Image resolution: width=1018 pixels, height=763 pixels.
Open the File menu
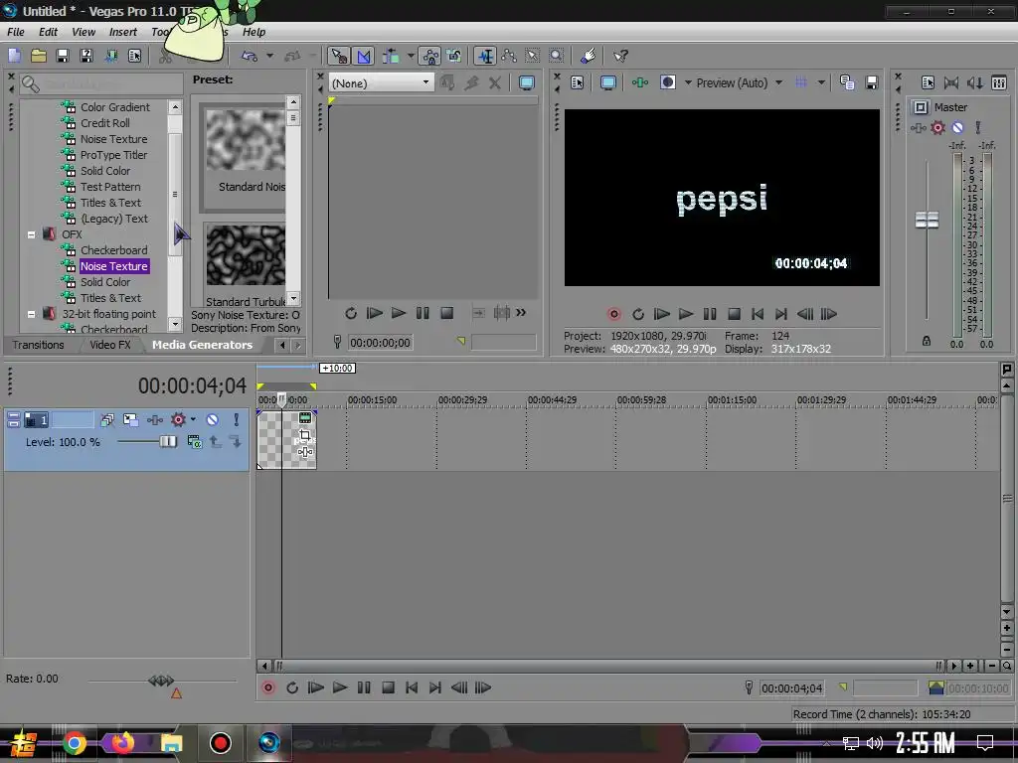[16, 32]
